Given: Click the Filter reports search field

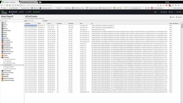Looking at the screenshot, I should click(12, 21).
